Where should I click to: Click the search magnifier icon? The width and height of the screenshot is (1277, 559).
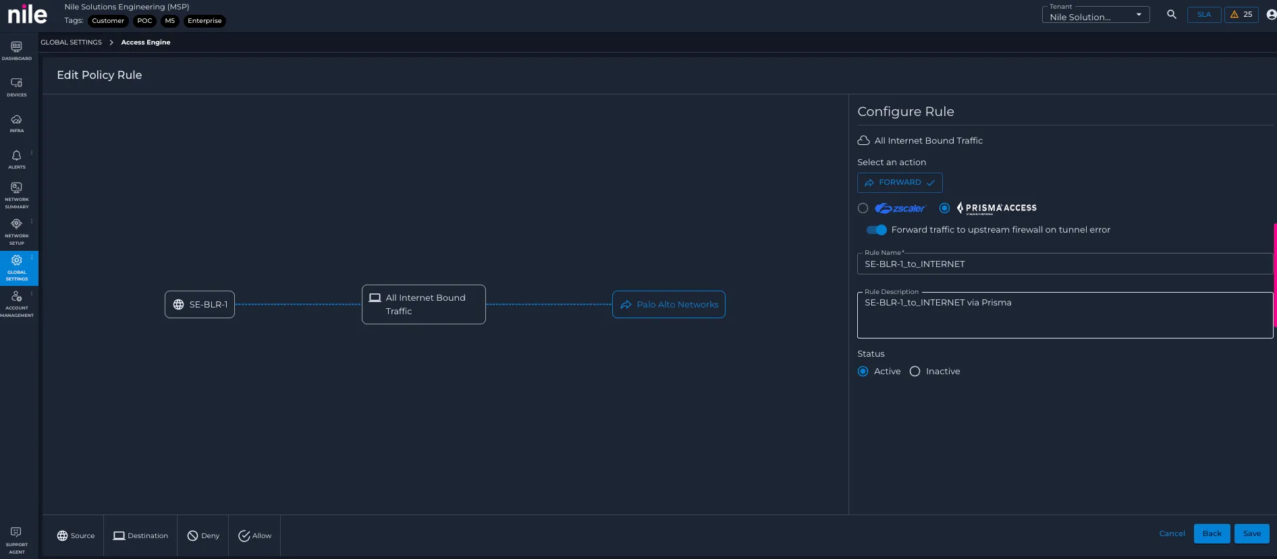click(1172, 14)
